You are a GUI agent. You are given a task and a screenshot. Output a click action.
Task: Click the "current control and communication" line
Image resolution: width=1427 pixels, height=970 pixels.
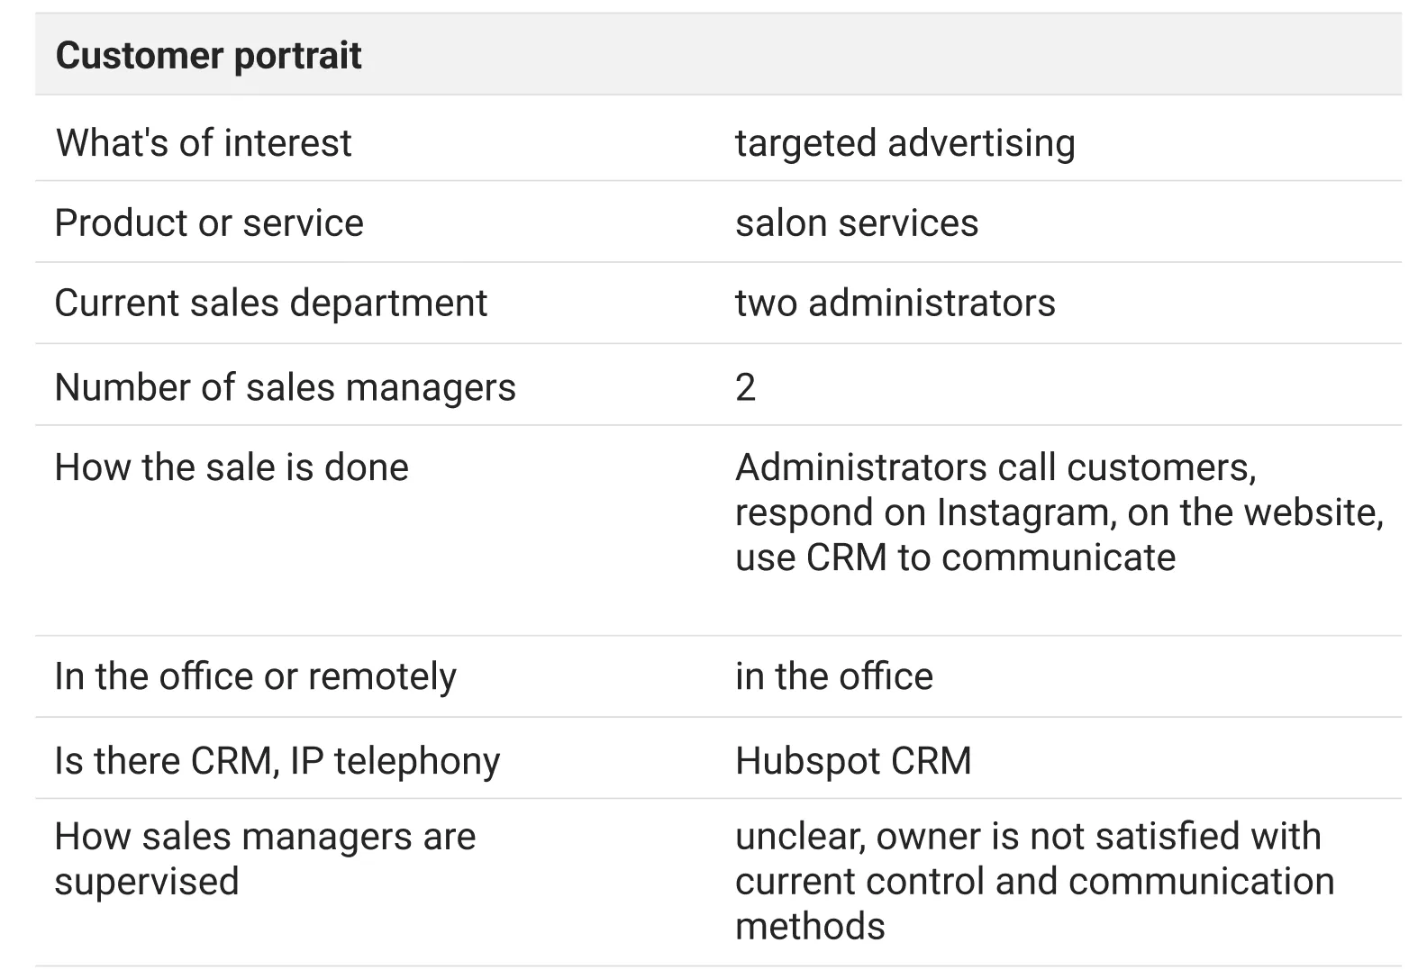pos(1034,883)
